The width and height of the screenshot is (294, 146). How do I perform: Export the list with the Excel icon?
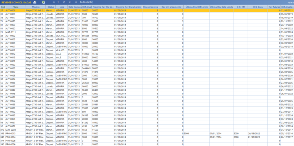tap(43, 2)
